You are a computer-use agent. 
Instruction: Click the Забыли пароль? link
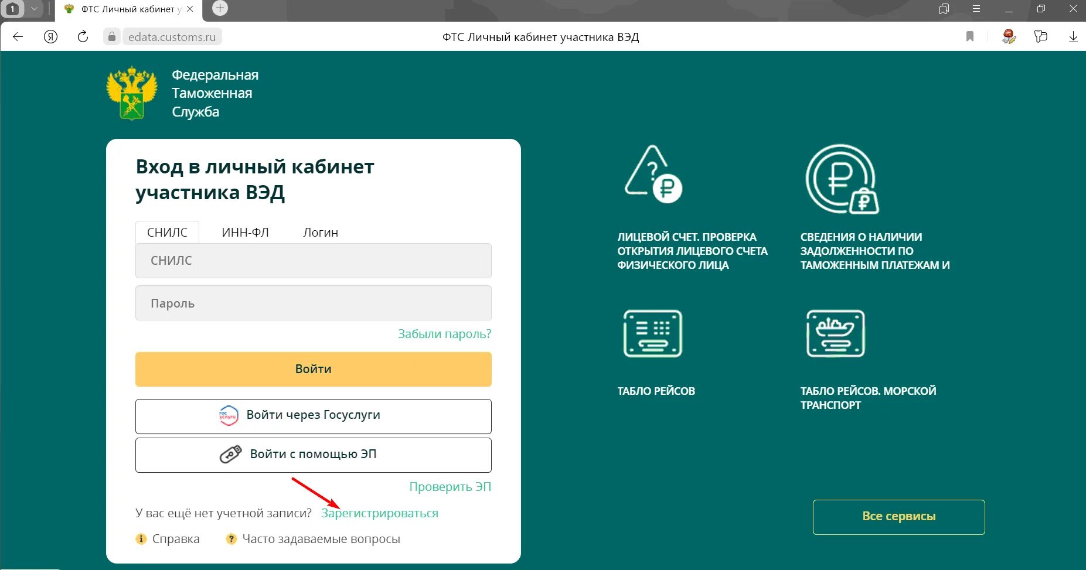[444, 334]
